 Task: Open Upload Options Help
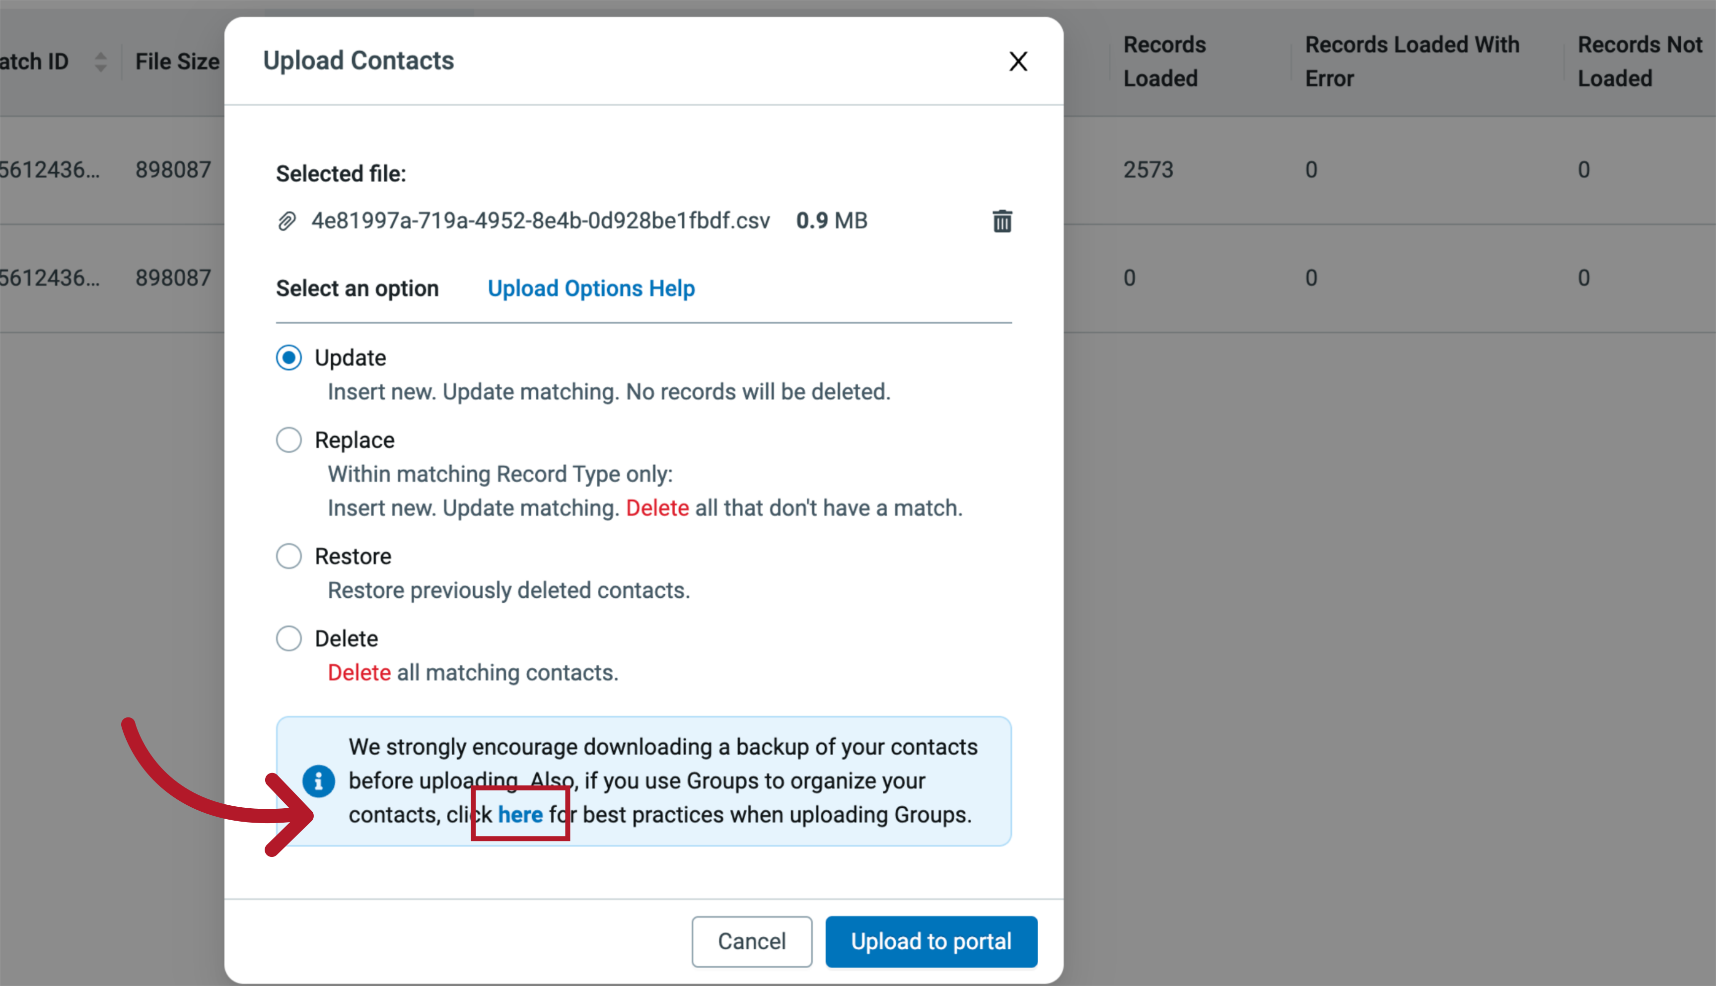coord(590,288)
